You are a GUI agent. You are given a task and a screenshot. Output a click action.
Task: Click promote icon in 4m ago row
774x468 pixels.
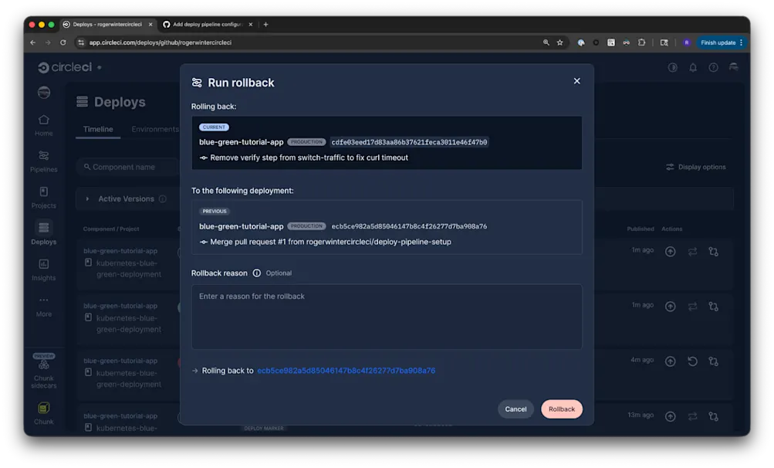tap(670, 361)
